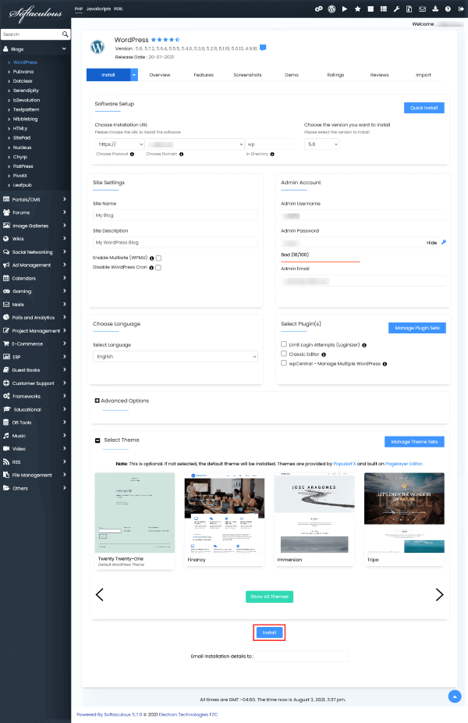This screenshot has width=468, height=723.
Task: Switch to the Screenshots tab
Action: [x=247, y=75]
